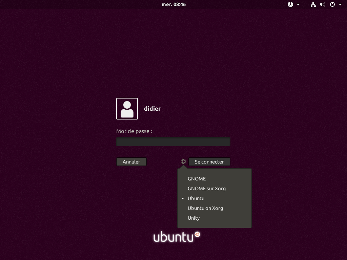
Task: Click the power icon in top bar
Action: coord(332,4)
